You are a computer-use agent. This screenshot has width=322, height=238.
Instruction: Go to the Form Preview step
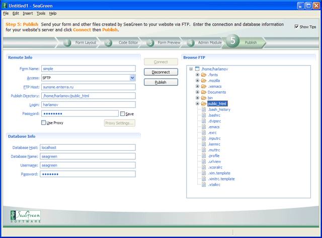pyautogui.click(x=169, y=43)
